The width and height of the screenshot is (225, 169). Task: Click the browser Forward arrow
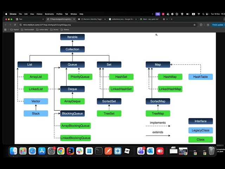(x=10, y=25)
